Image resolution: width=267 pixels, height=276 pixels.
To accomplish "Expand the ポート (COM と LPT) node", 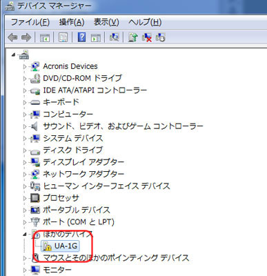I will pos(25,222).
